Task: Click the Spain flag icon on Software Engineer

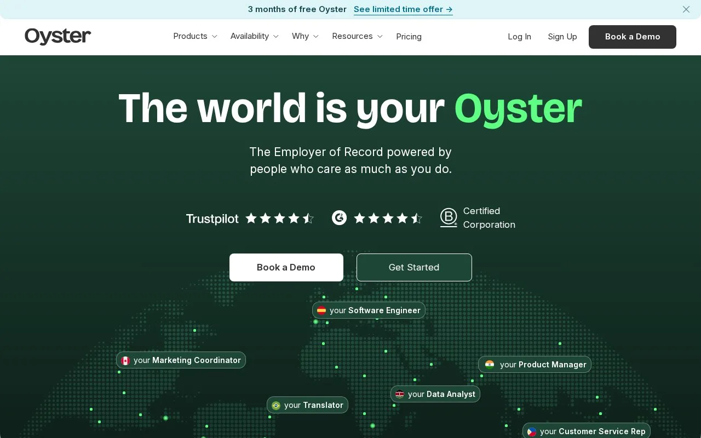Action: pos(321,310)
